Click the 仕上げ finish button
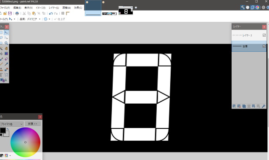This screenshot has width=269, height=160. pos(60,19)
